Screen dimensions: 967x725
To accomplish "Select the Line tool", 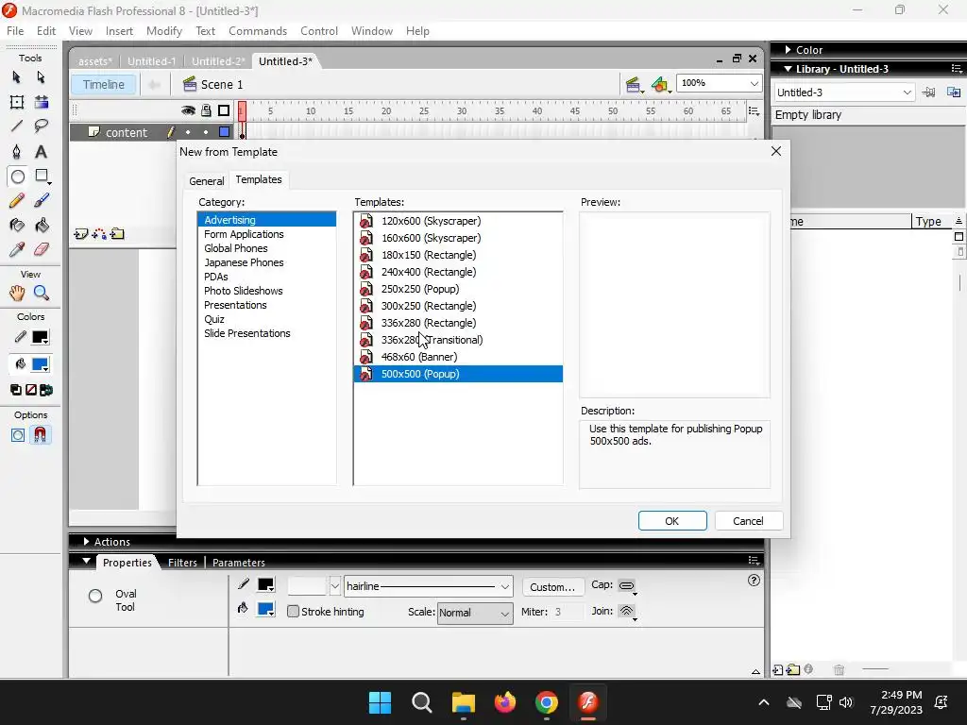I will click(x=17, y=126).
